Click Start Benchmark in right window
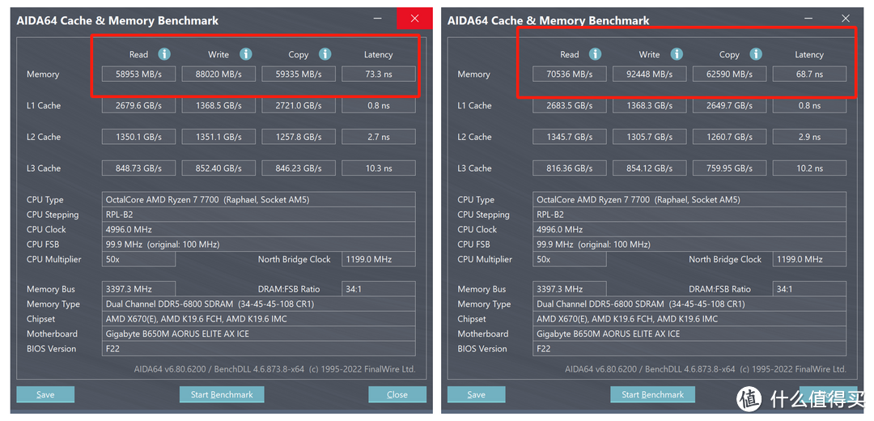The image size is (874, 421). point(653,394)
